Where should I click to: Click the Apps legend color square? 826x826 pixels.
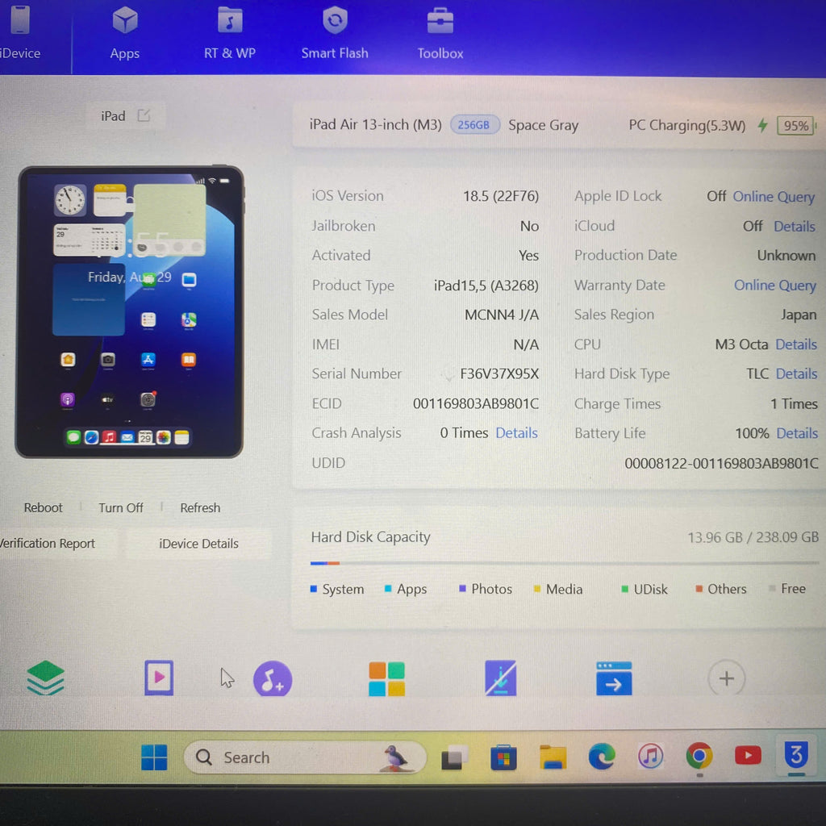pyautogui.click(x=388, y=589)
